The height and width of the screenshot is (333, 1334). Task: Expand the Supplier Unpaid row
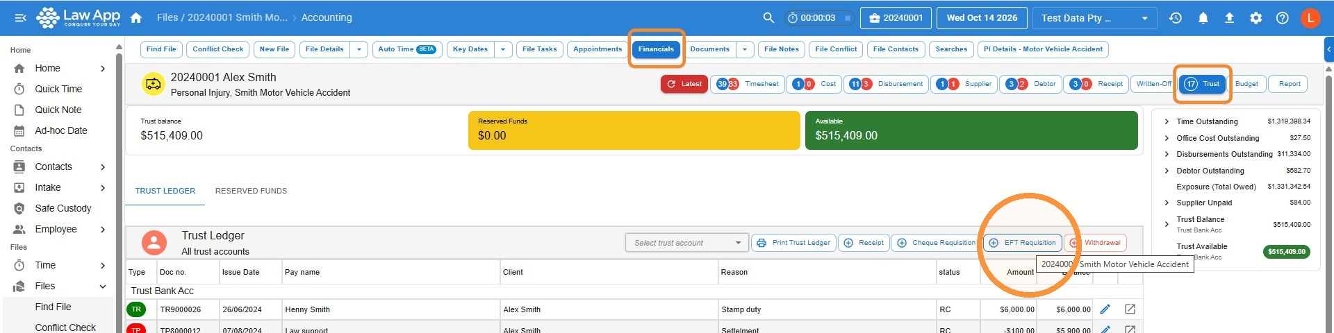pos(1167,203)
